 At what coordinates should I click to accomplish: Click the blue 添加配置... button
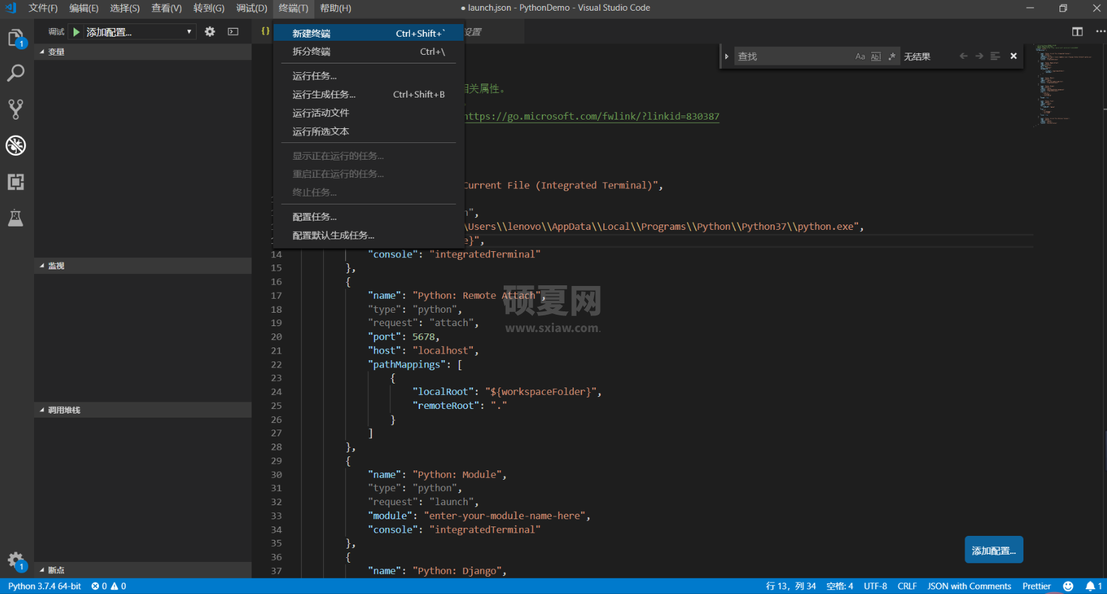(993, 551)
